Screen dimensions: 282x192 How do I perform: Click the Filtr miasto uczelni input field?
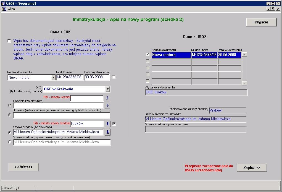[x=87, y=98]
